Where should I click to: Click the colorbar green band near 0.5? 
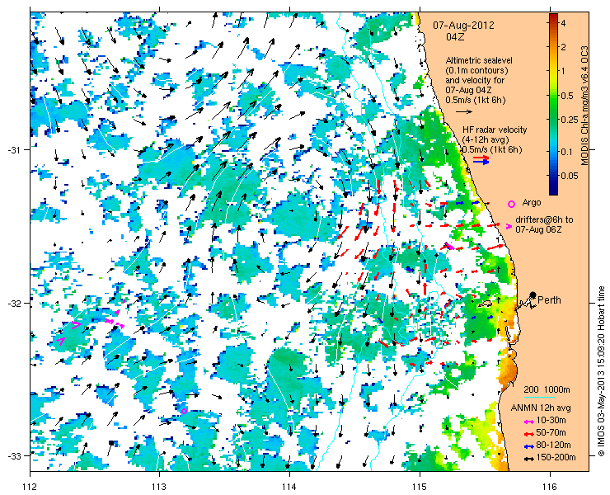(554, 96)
